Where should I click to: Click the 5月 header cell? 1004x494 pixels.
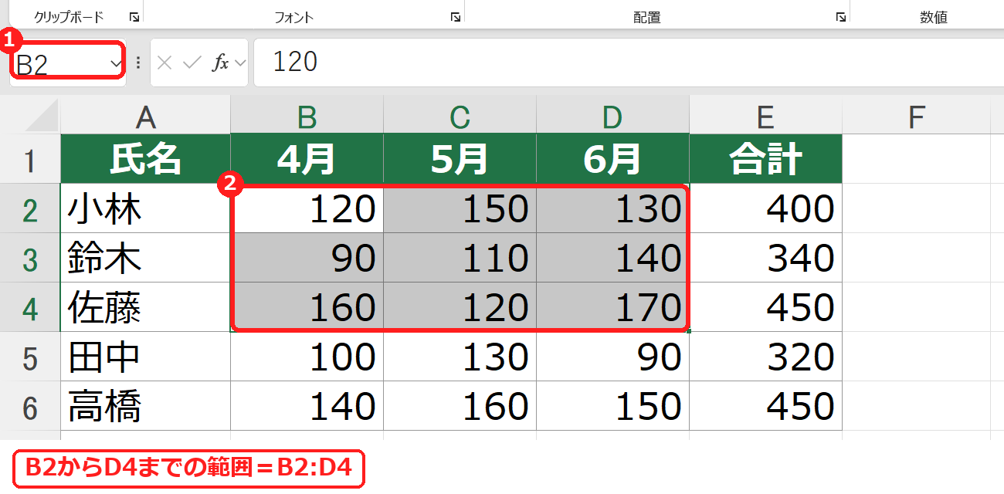(460, 159)
